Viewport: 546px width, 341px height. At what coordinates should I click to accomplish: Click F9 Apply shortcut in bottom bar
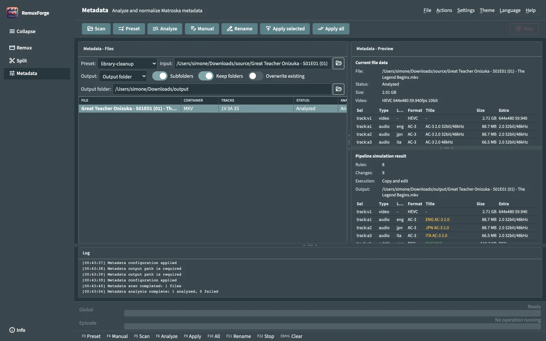(192, 336)
